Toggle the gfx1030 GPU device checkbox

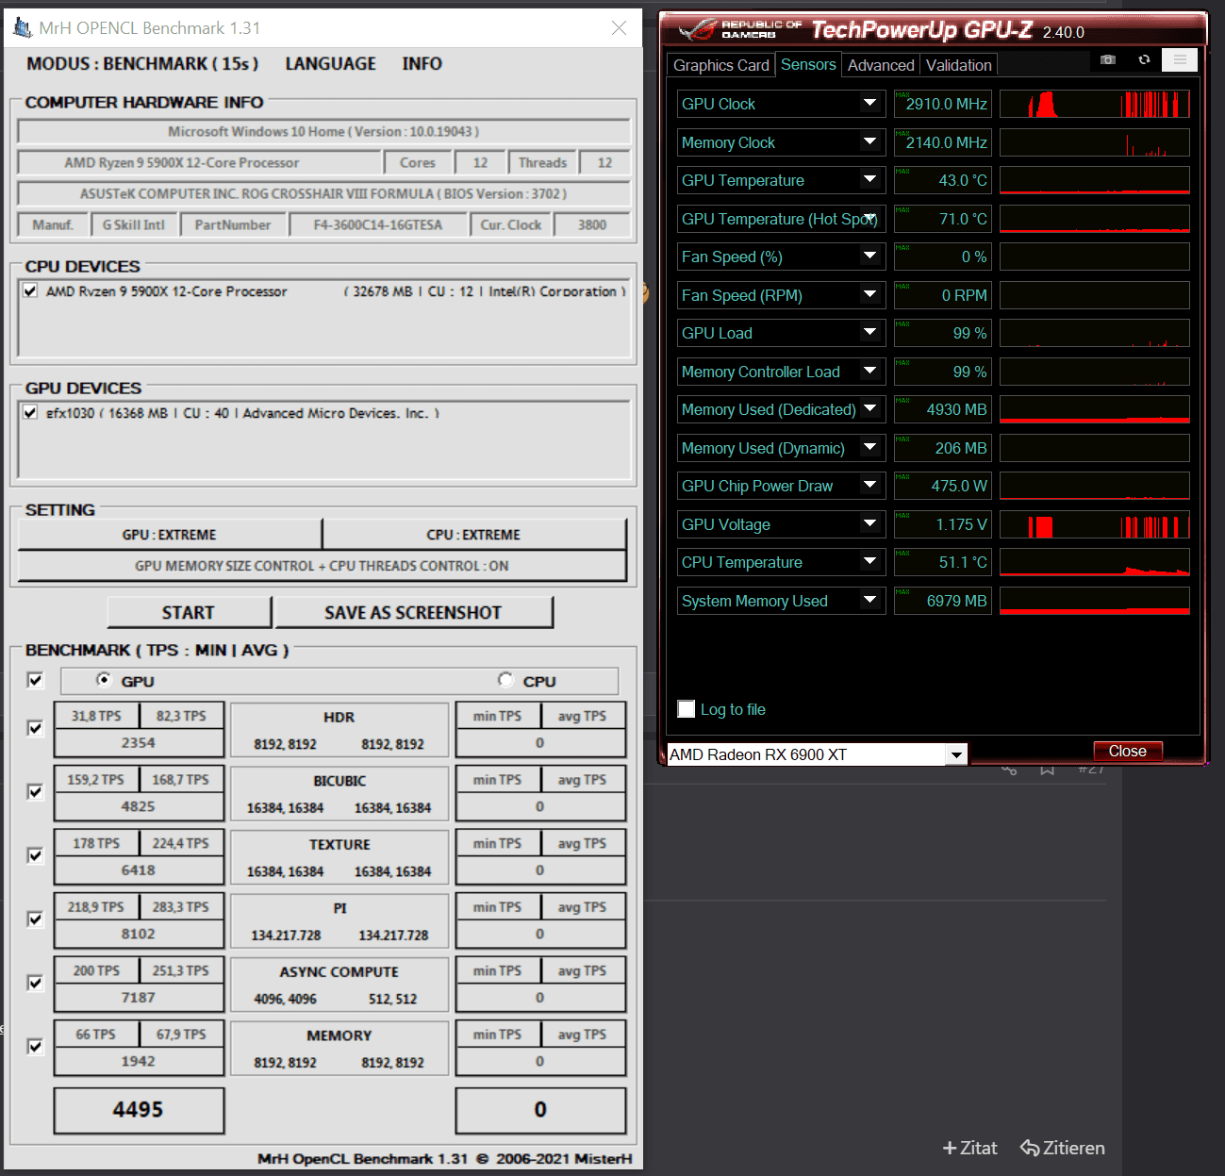coord(31,412)
